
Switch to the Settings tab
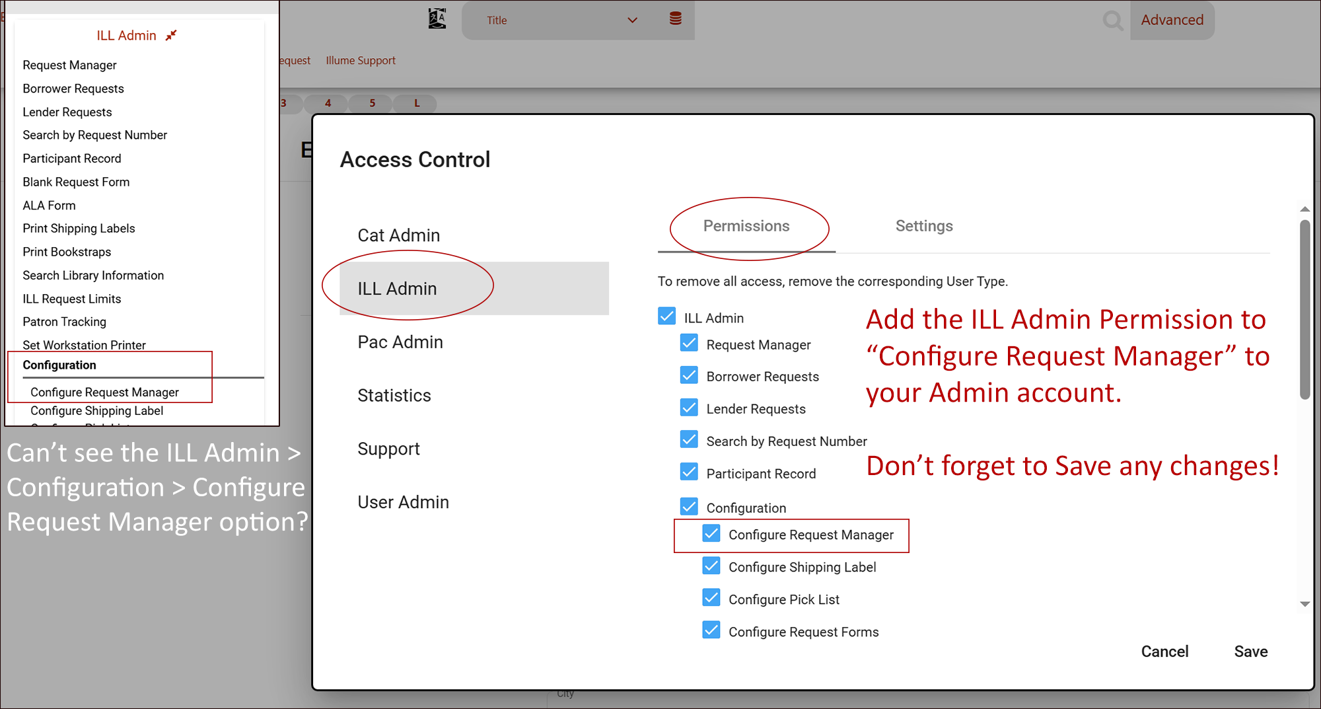(x=924, y=226)
